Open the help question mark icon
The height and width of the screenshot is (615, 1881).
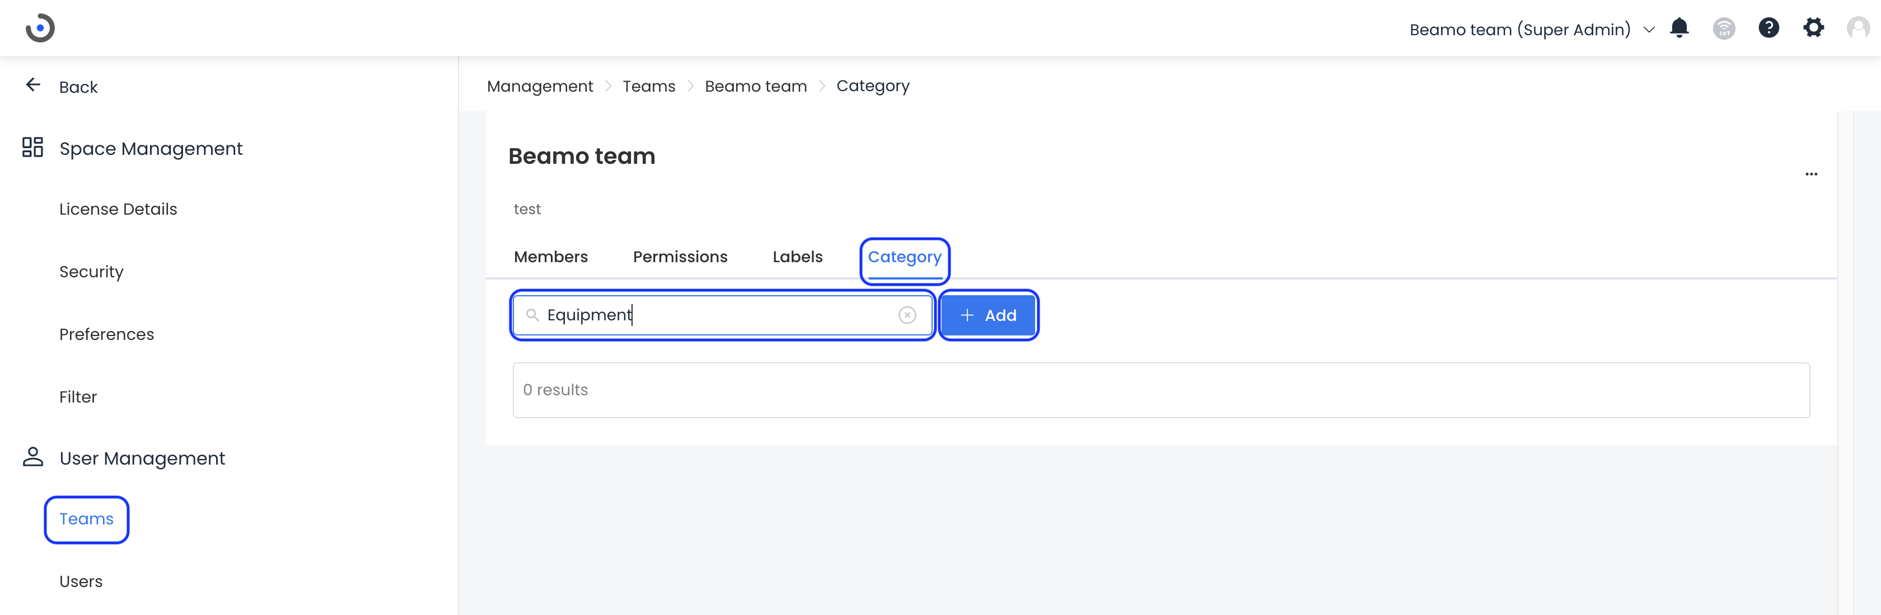pyautogui.click(x=1768, y=28)
